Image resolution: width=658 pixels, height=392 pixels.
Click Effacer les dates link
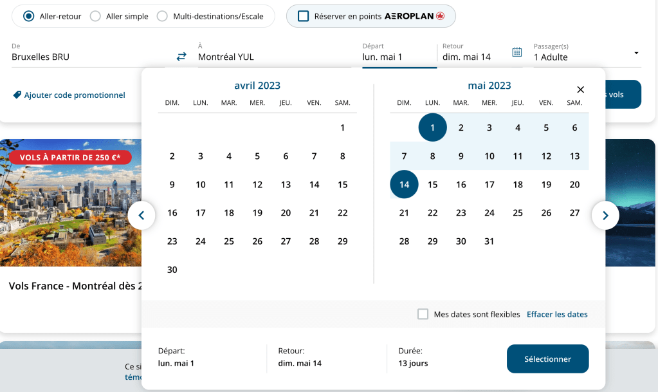(557, 314)
